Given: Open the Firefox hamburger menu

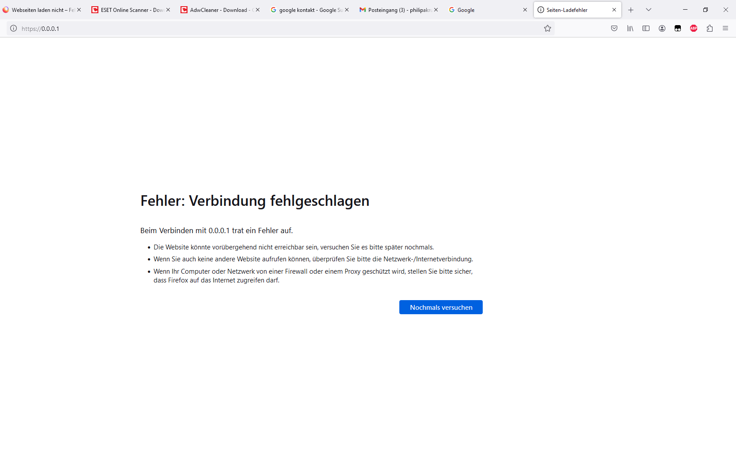Looking at the screenshot, I should (725, 29).
